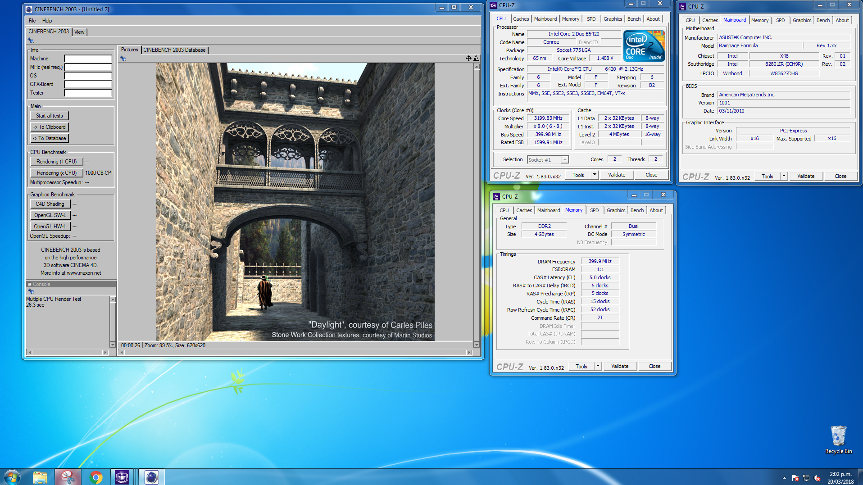Click Validate in the CPU-Z Memory window

coord(620,366)
